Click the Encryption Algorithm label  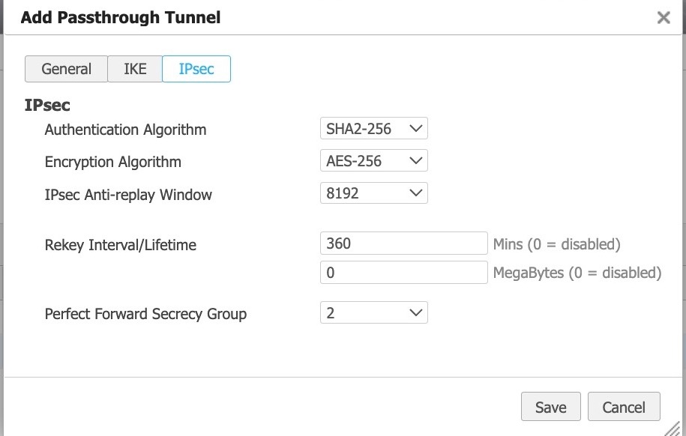click(x=113, y=162)
